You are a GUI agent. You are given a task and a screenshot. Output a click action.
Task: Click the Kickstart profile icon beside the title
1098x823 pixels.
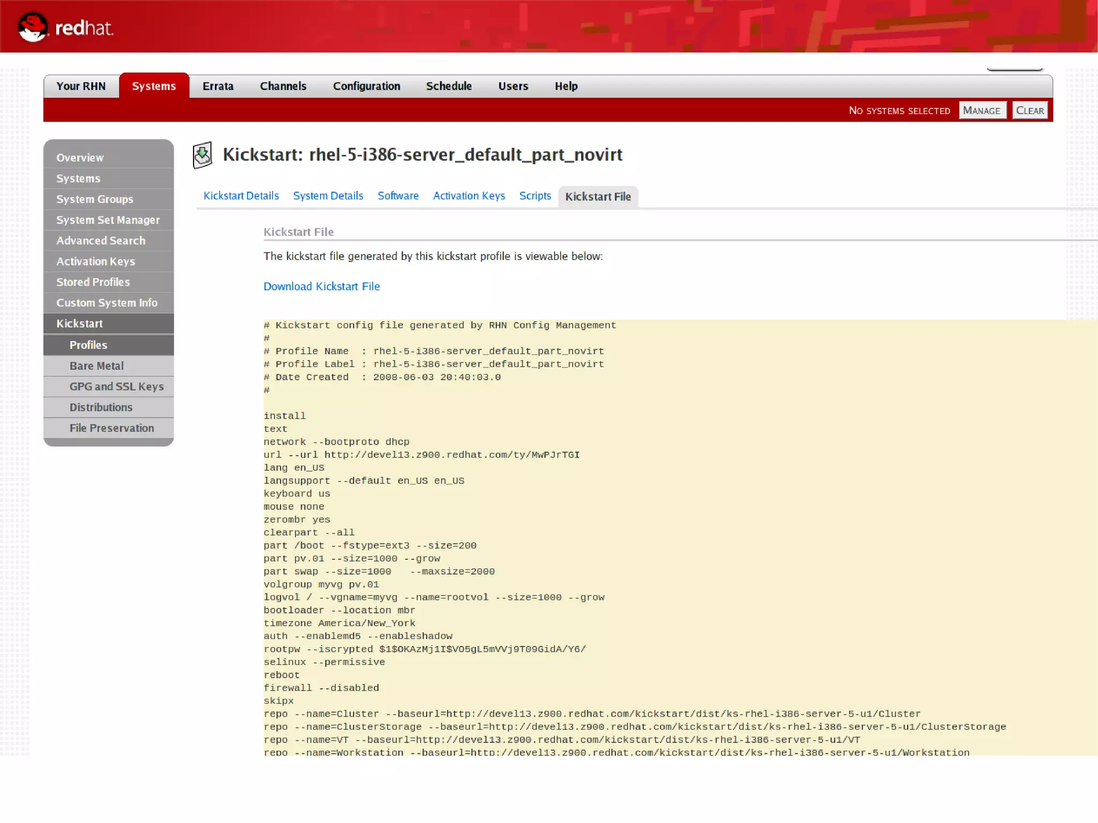tap(203, 155)
